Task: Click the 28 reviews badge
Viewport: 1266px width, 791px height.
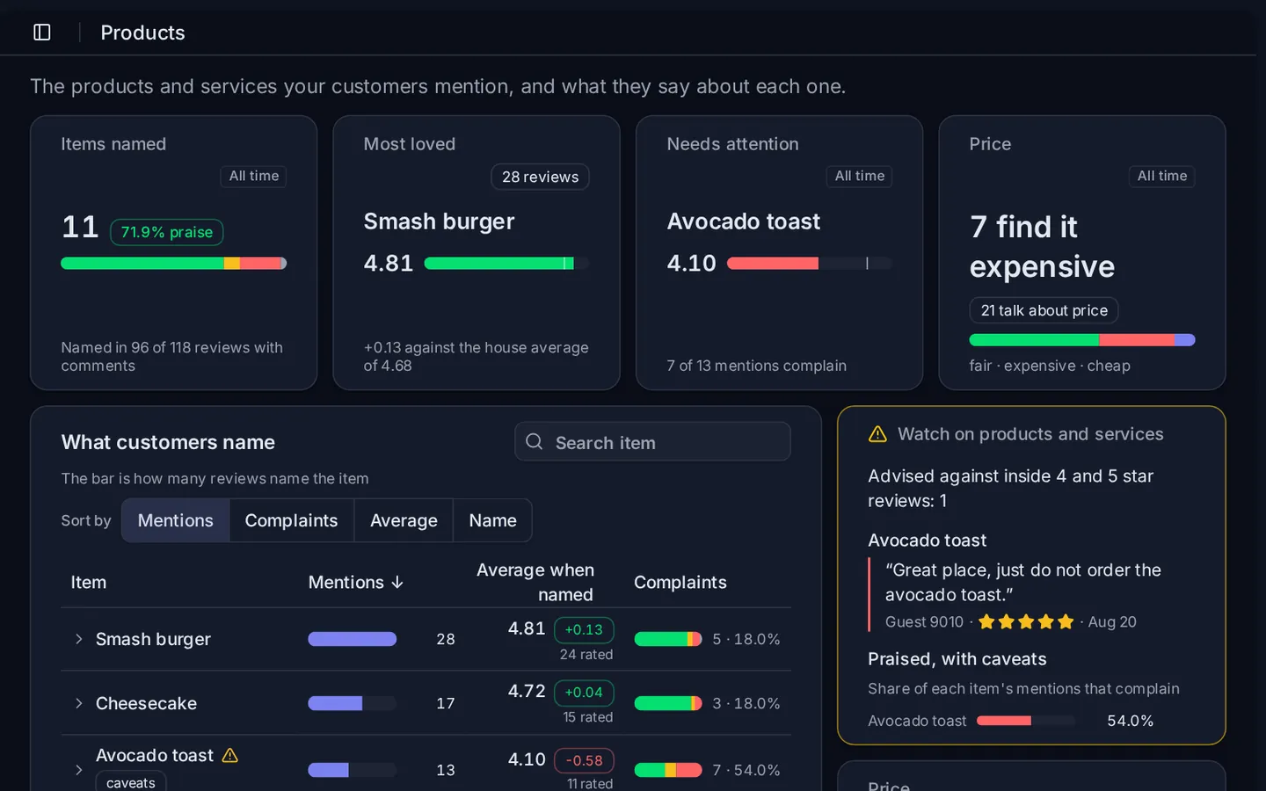Action: (540, 177)
